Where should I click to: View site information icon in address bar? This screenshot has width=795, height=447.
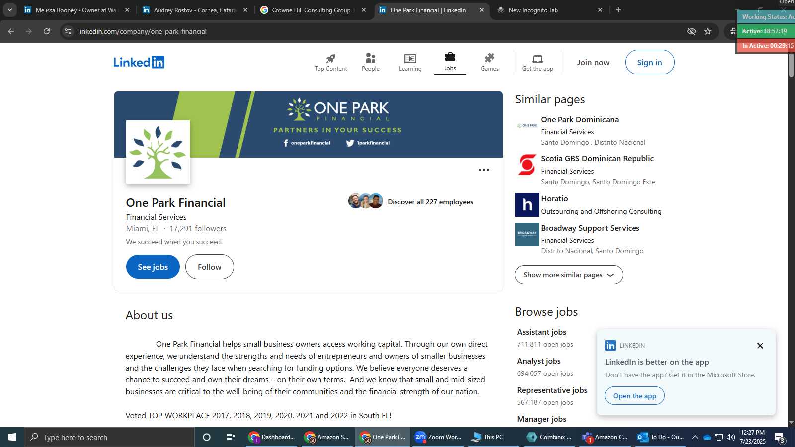coord(68,31)
